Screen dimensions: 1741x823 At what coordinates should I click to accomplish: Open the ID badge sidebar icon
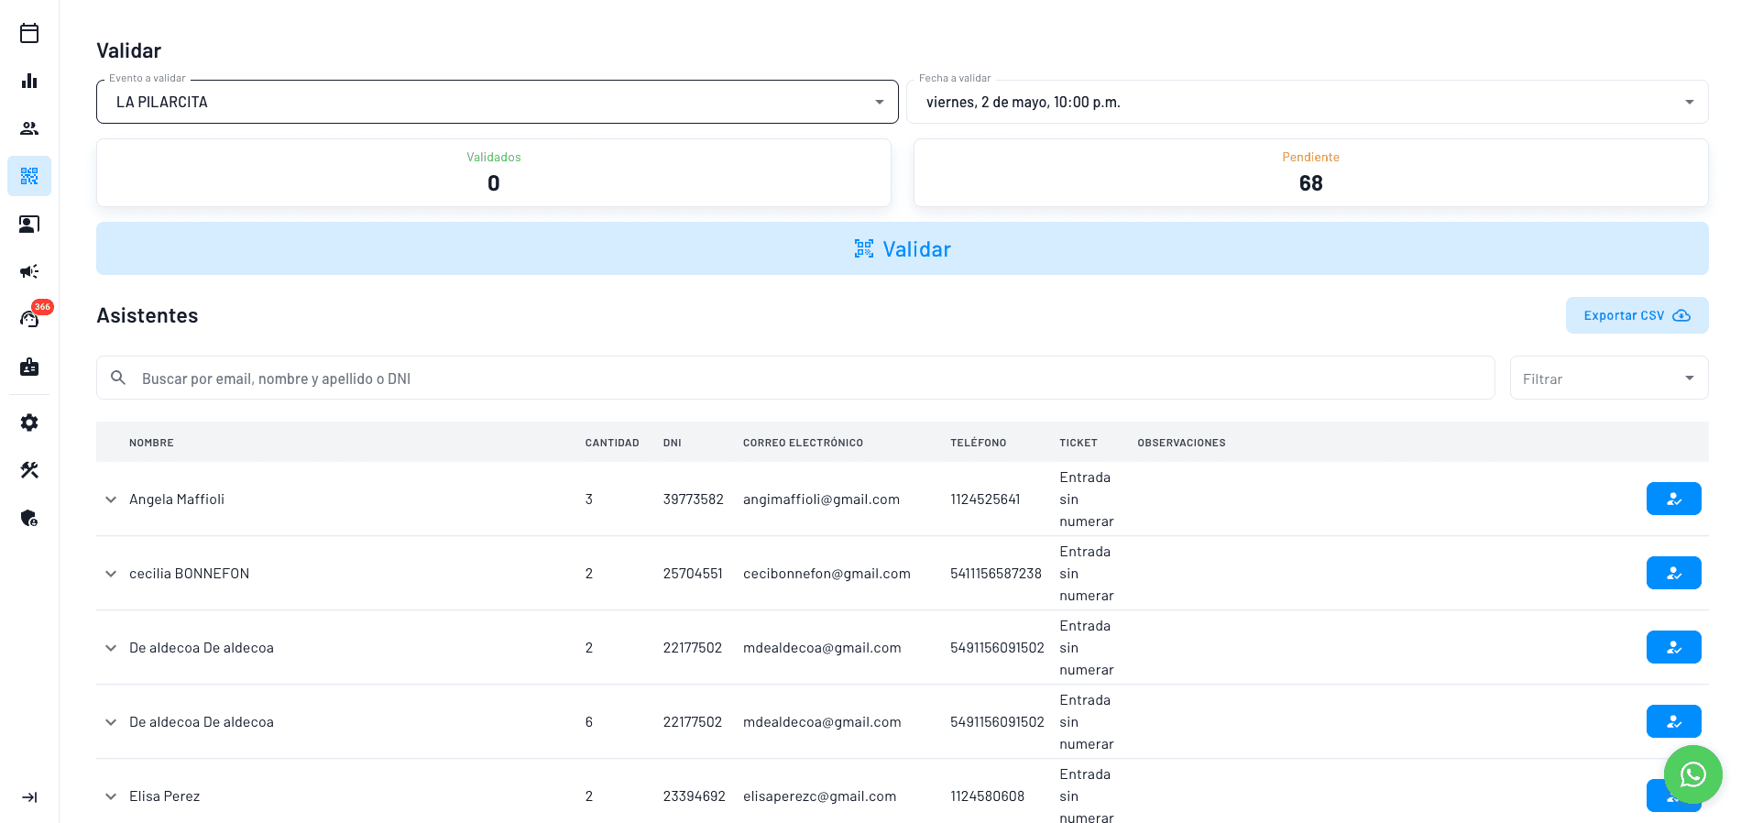29,367
